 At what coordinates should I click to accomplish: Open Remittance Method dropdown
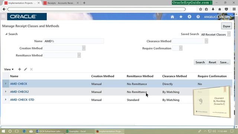click(x=79, y=55)
